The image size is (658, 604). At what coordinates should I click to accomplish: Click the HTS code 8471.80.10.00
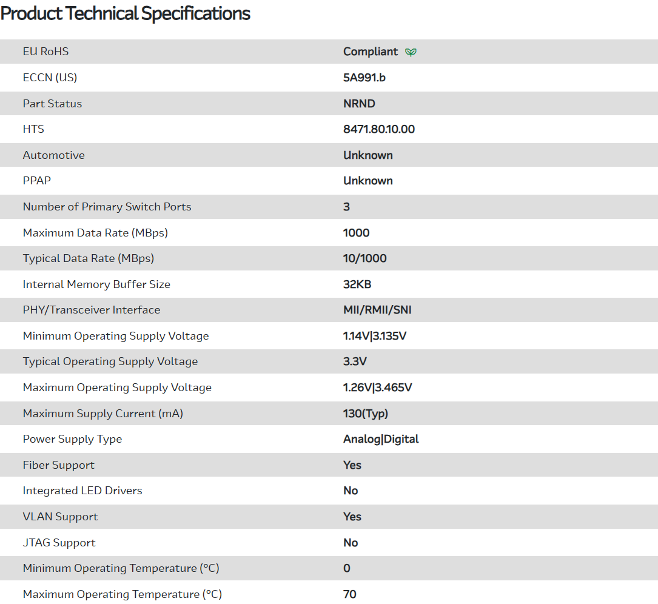coord(378,129)
